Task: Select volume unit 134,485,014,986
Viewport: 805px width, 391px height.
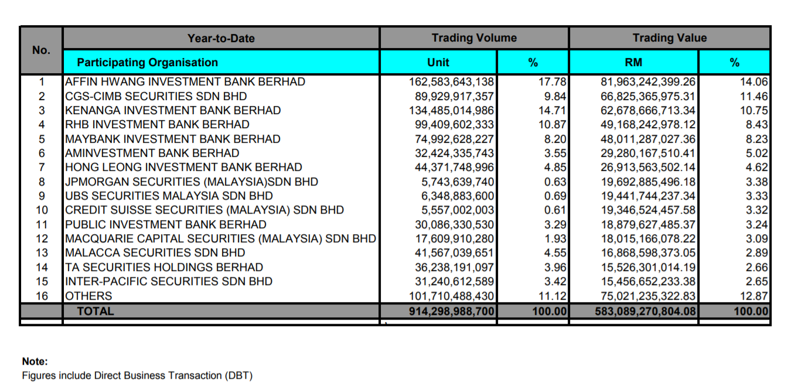Action: 451,110
